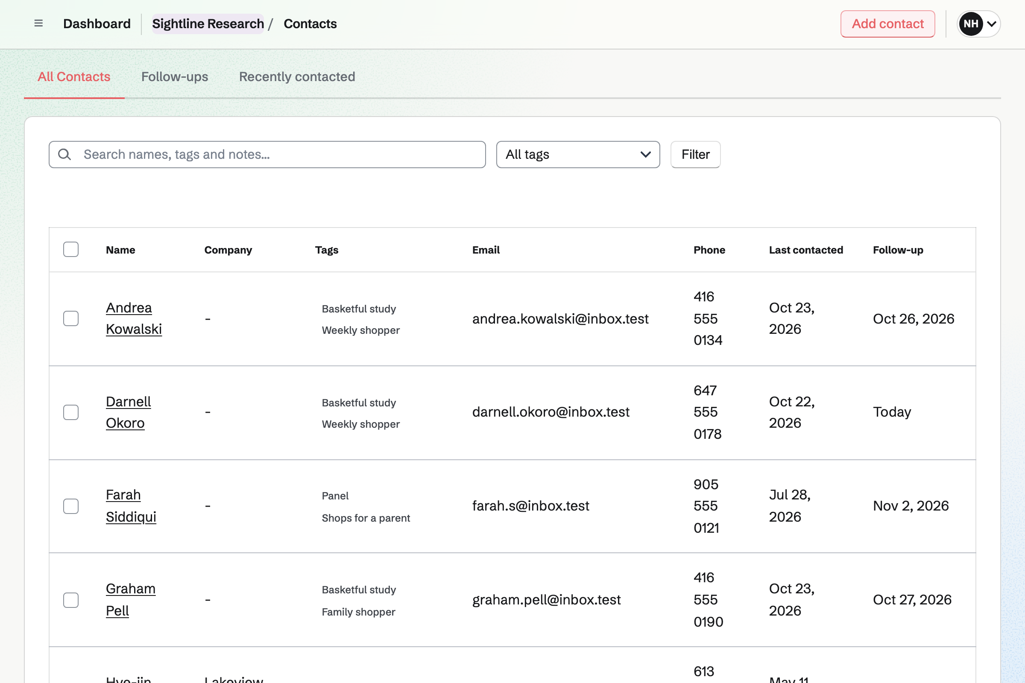Open Darnell Okoro's contact page
The image size is (1025, 683).
[x=128, y=412]
